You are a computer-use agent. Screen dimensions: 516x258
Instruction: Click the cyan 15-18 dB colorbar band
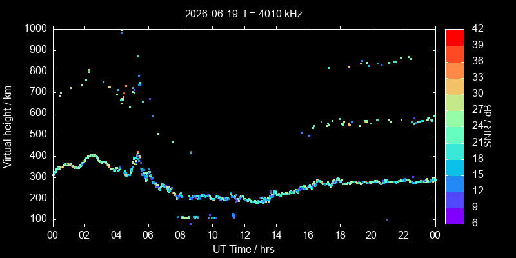tap(455, 167)
